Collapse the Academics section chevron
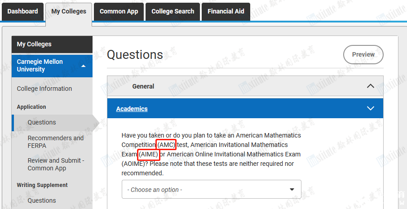The width and height of the screenshot is (407, 209). [x=370, y=108]
